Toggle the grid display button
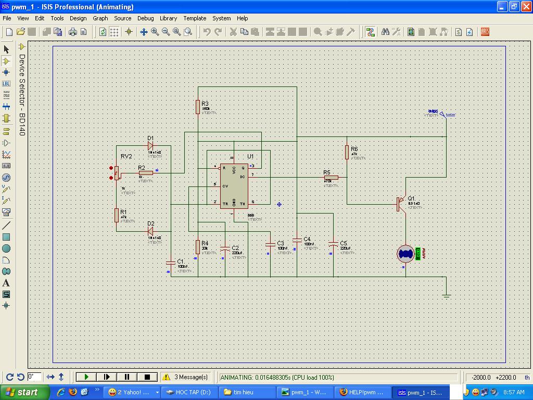 point(114,32)
